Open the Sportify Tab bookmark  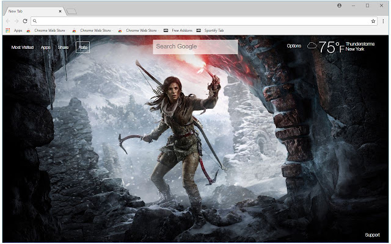210,30
